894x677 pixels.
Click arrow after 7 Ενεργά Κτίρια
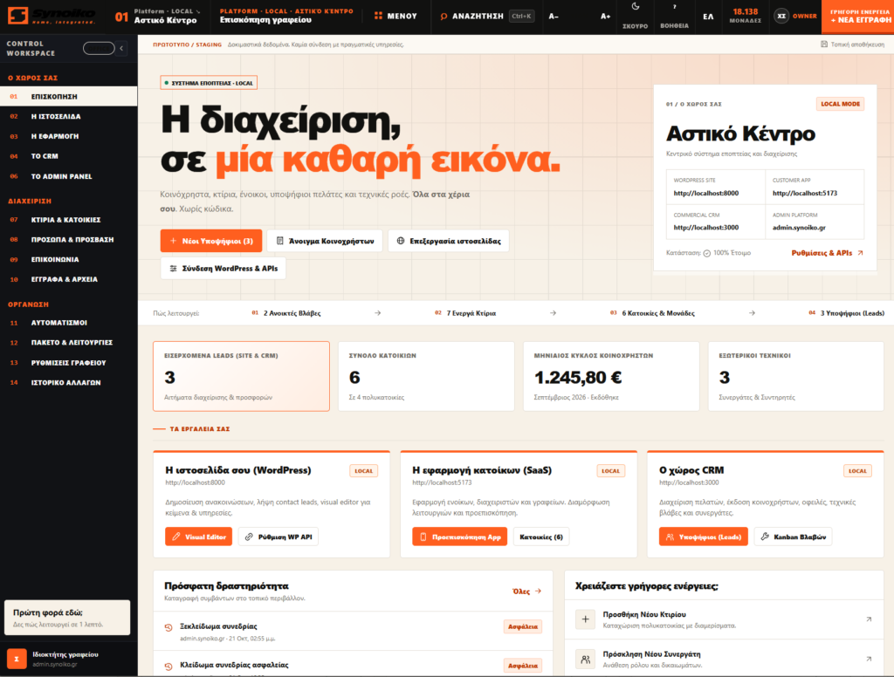553,313
